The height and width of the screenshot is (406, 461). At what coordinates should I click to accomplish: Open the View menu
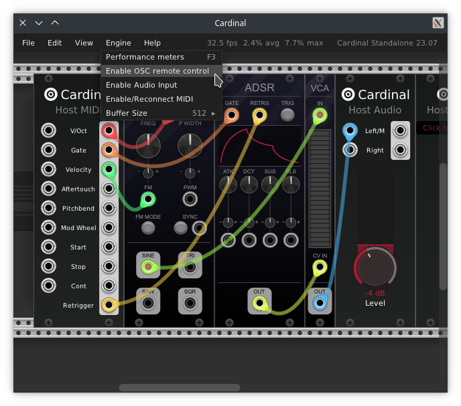(x=84, y=43)
